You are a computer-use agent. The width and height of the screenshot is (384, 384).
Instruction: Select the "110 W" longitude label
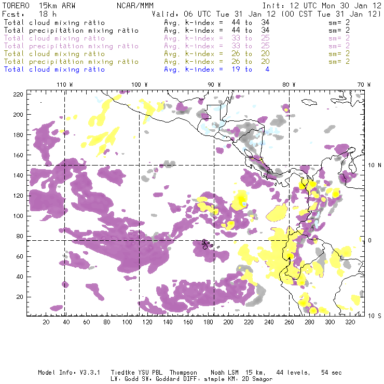coord(65,85)
